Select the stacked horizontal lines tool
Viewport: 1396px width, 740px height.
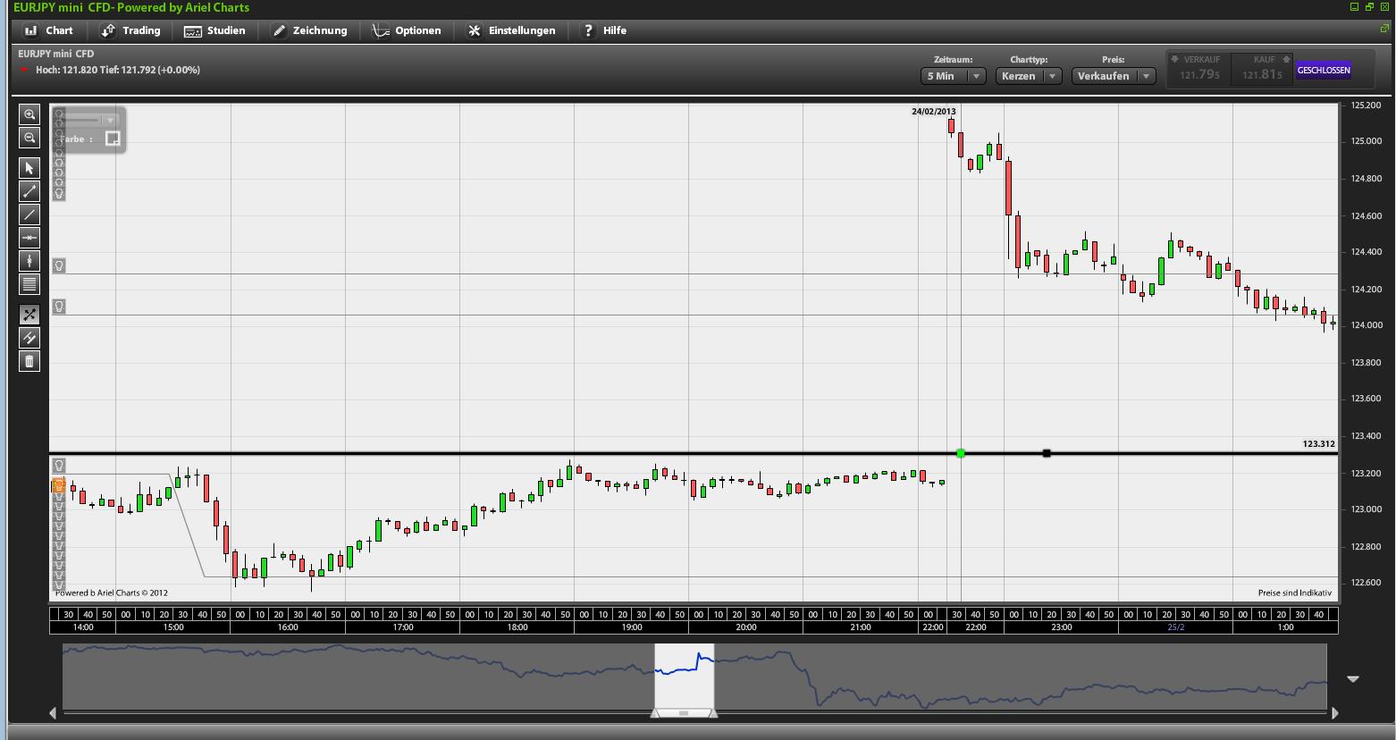(x=29, y=284)
